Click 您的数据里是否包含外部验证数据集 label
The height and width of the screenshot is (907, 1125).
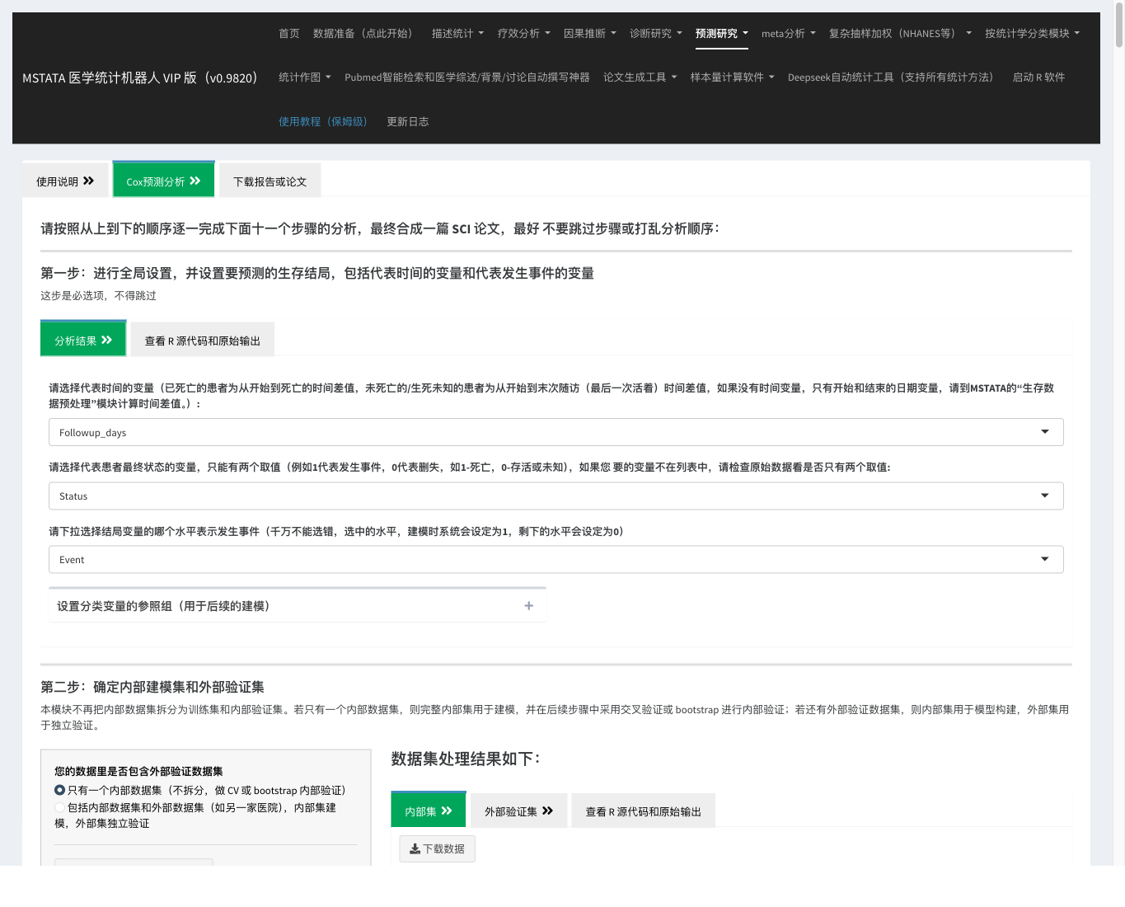point(138,771)
